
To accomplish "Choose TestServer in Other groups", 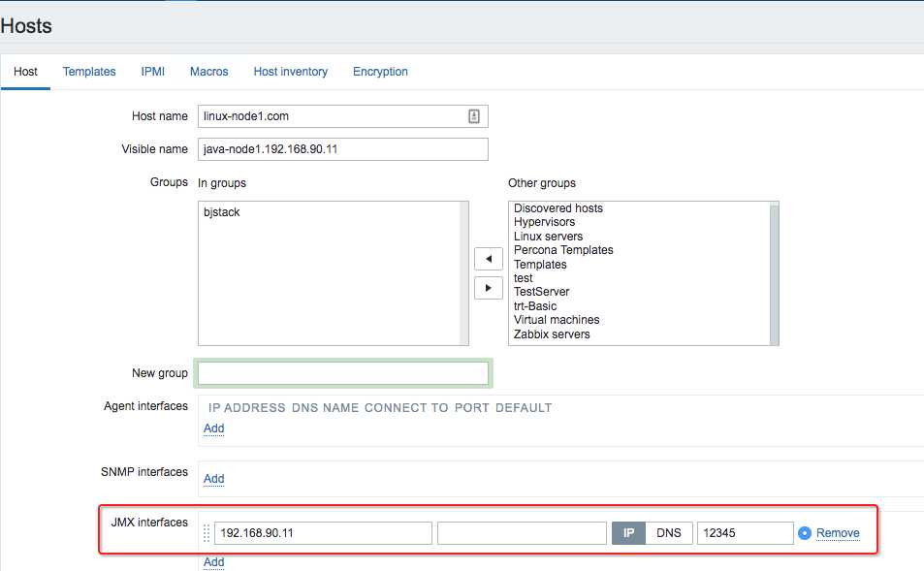I will 541,292.
